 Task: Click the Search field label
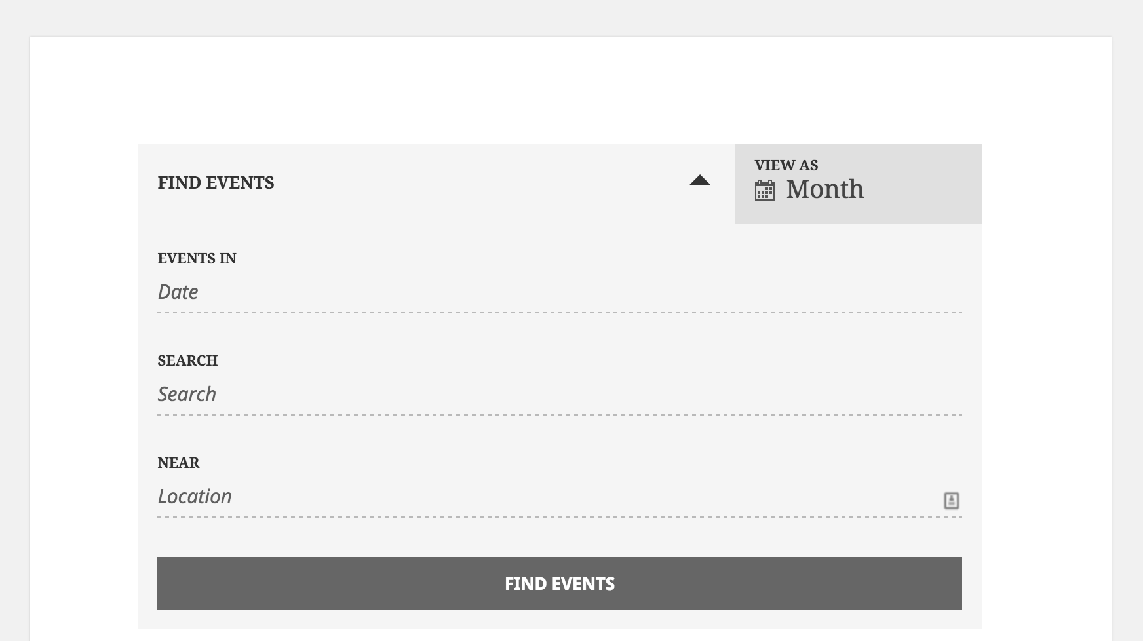(x=187, y=360)
